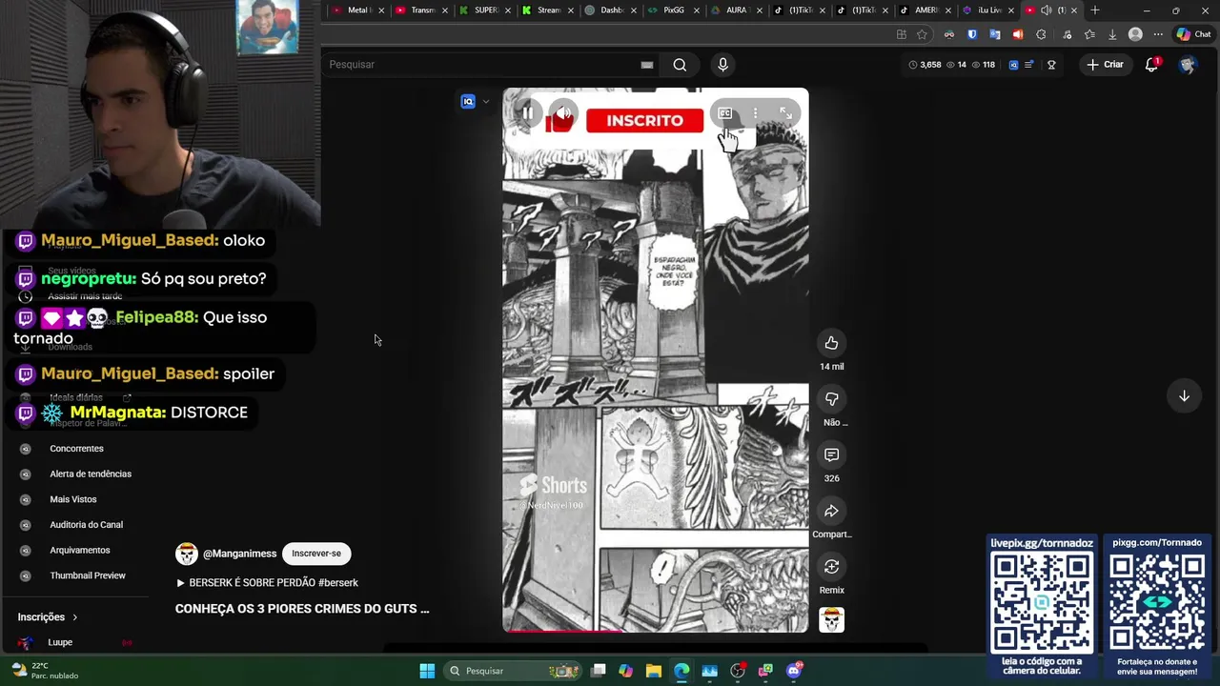Viewport: 1220px width, 686px height.
Task: Open Microsoft Edge on the taskbar
Action: 681,671
